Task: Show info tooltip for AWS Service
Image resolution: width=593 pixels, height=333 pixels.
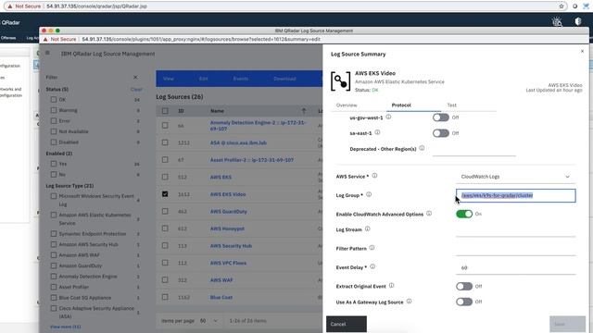Action: coord(374,176)
